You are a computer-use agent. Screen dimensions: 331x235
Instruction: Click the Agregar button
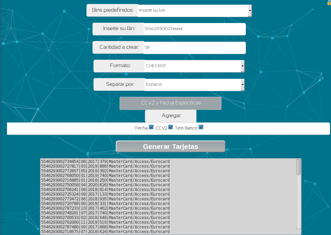[x=171, y=116]
